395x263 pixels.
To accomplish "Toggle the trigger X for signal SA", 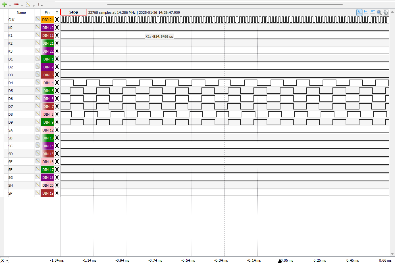I will 57,130.
